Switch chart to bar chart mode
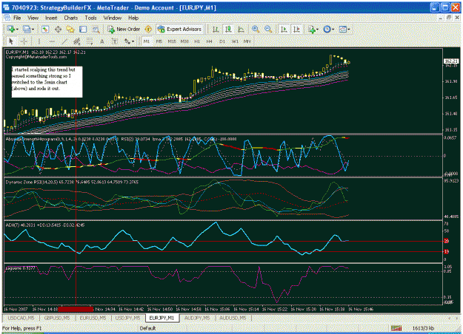The width and height of the screenshot is (463, 334). pos(216,29)
